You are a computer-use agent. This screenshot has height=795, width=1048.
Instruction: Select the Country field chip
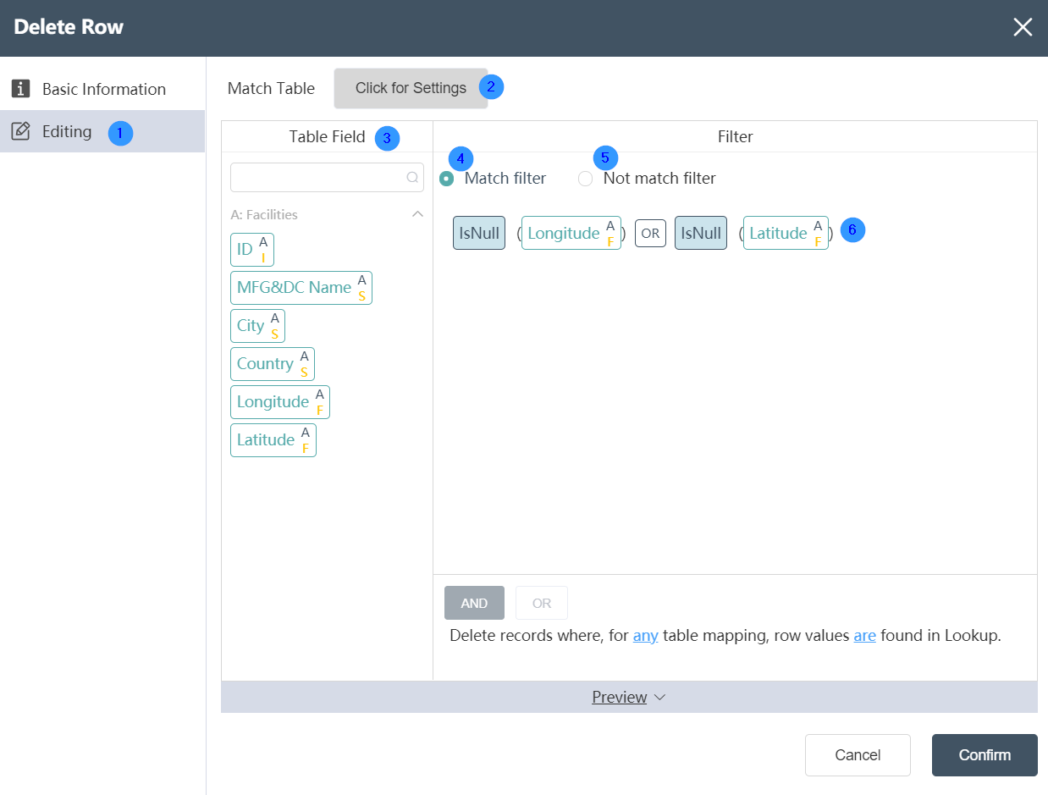click(x=273, y=364)
